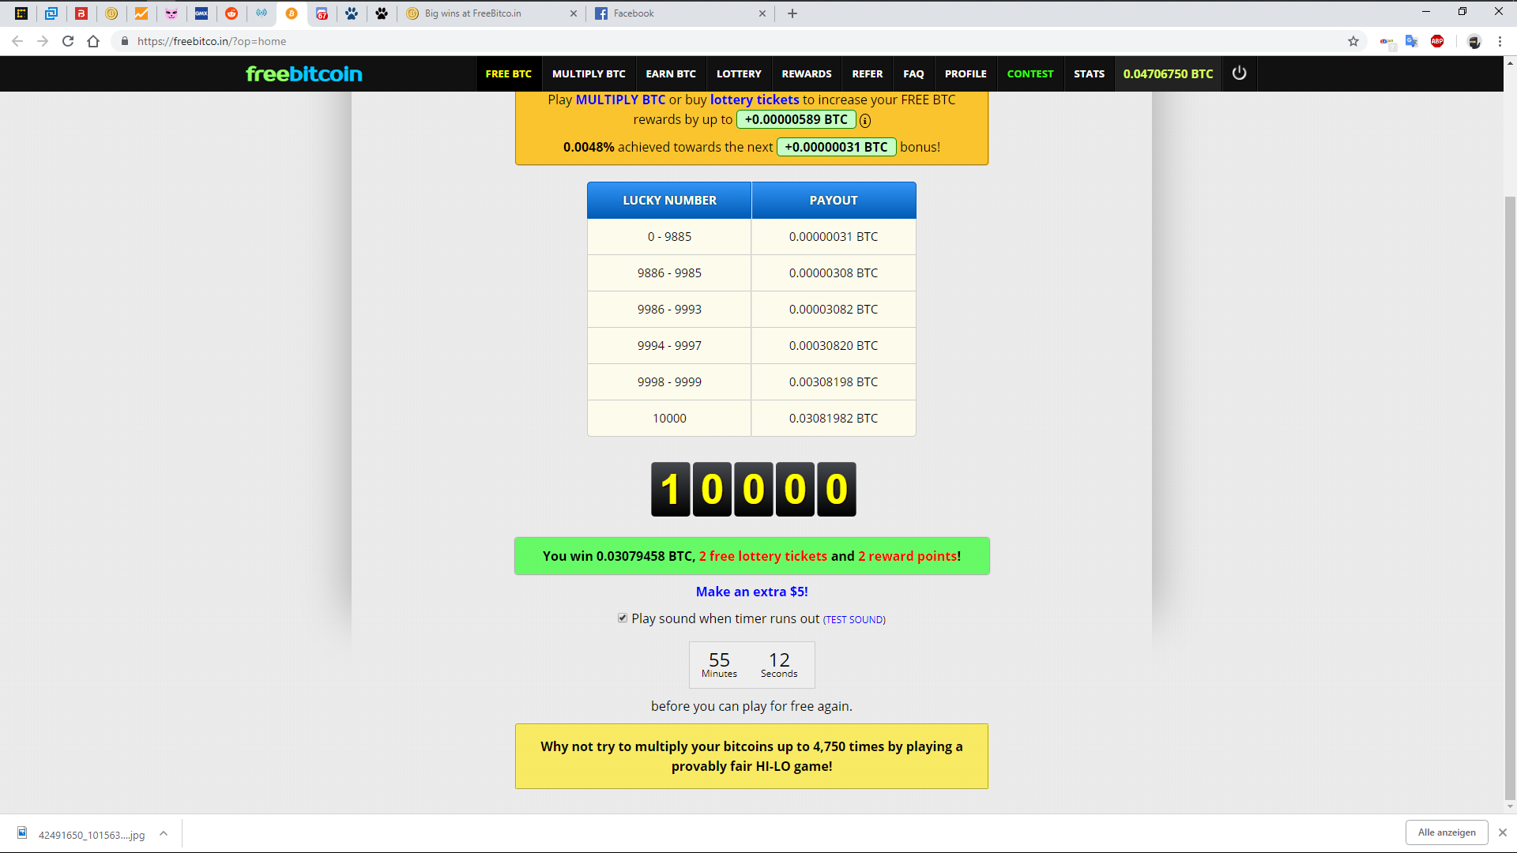Click the +0.00000589 BTC bonus badge
This screenshot has height=853, width=1517.
pos(796,119)
